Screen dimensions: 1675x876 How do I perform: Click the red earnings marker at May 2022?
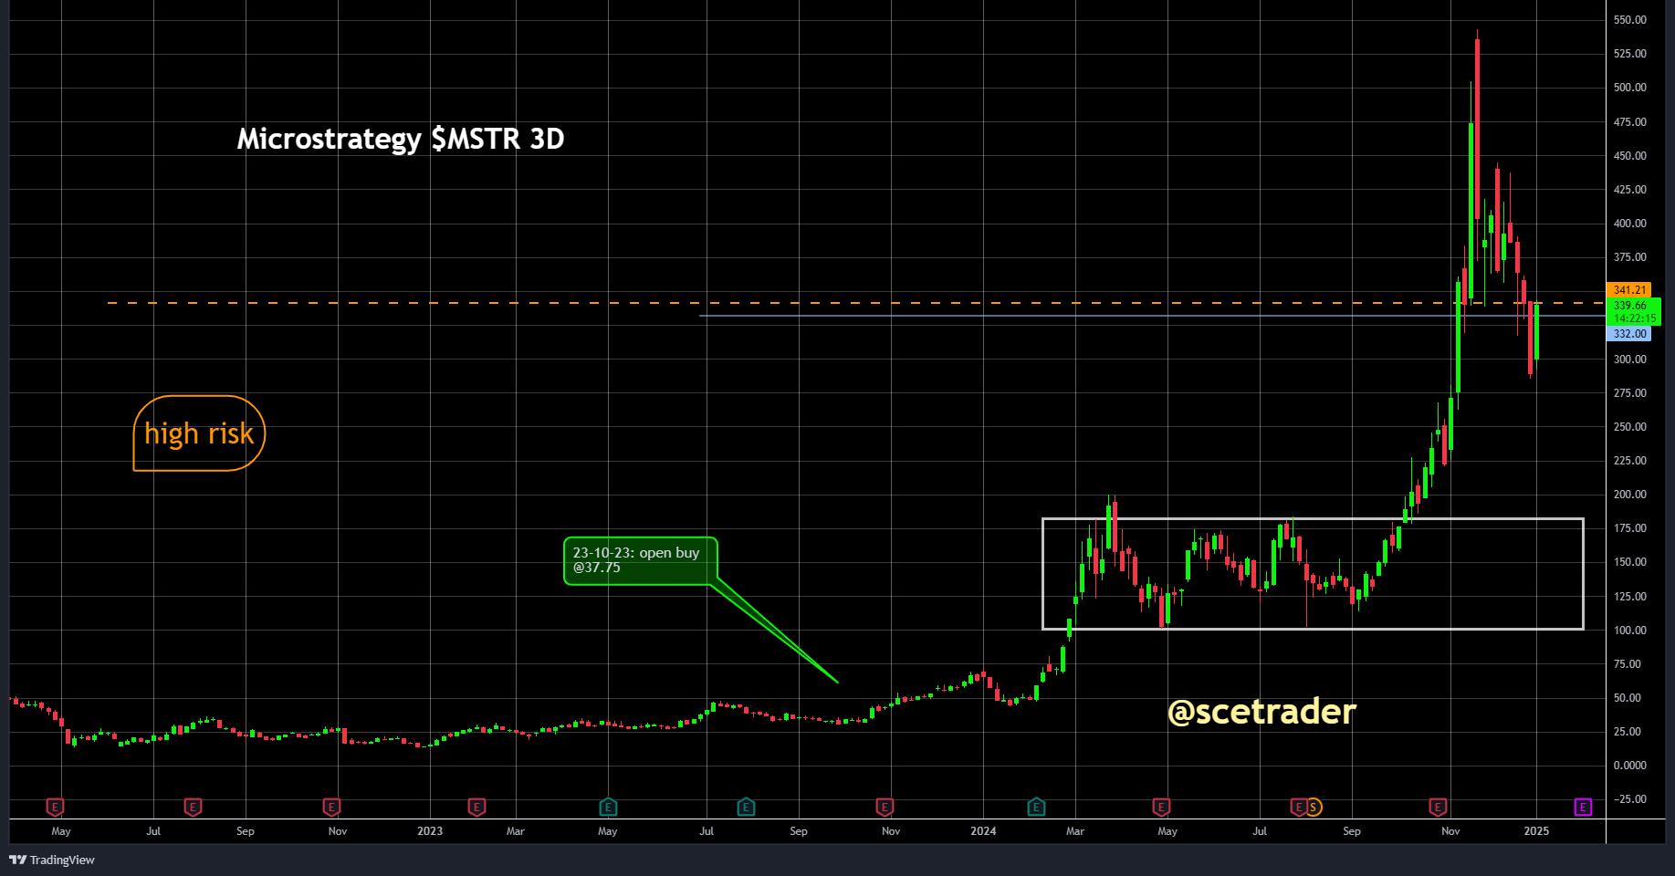click(x=55, y=807)
